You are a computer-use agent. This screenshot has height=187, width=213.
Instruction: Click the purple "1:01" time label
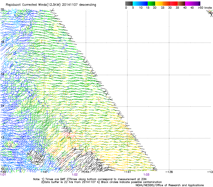3,175
